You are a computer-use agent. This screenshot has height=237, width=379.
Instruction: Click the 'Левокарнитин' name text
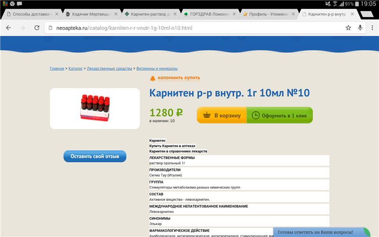pyautogui.click(x=162, y=211)
